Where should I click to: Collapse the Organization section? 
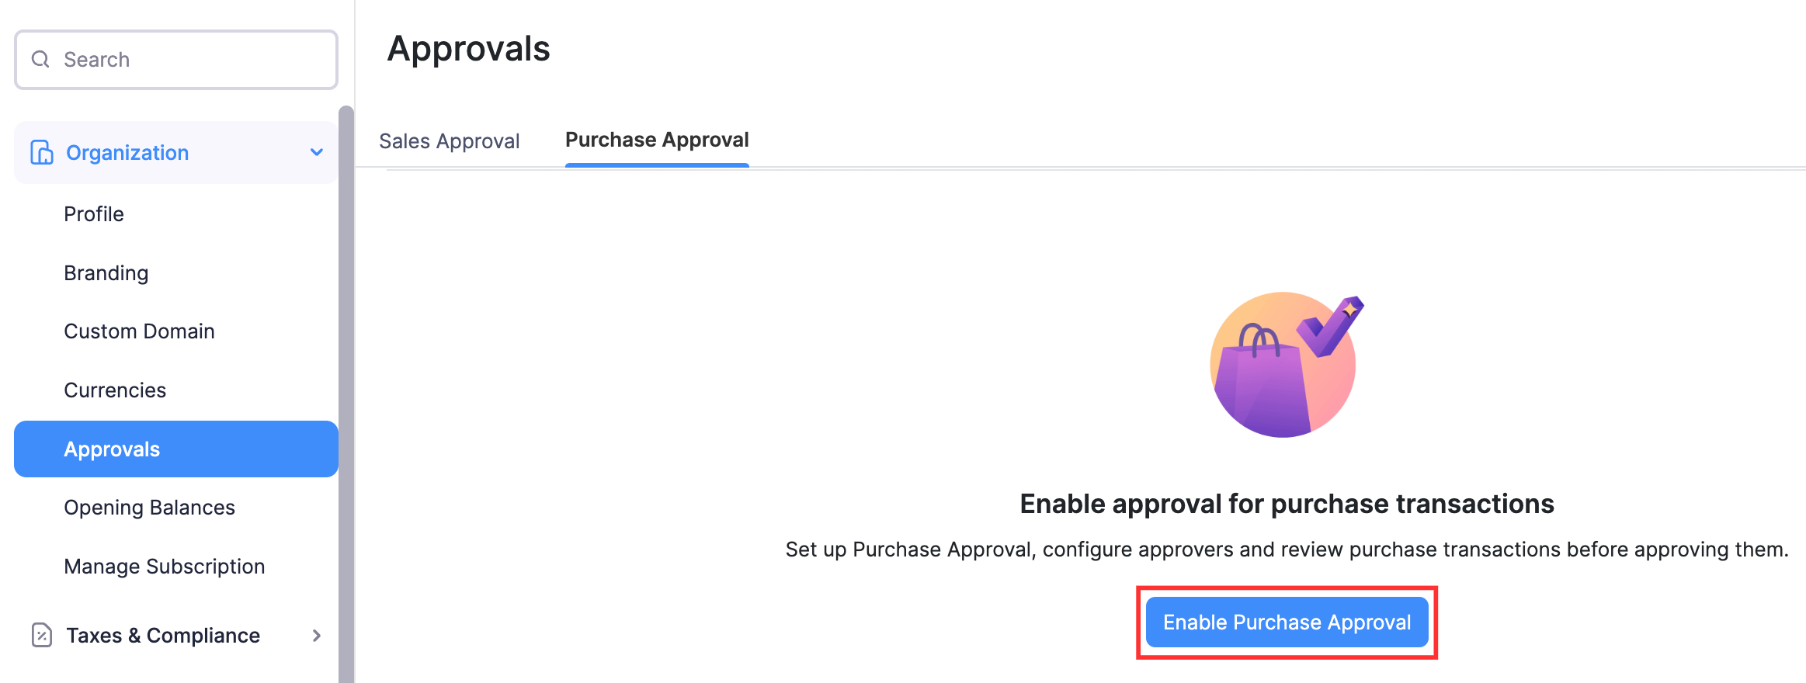pos(316,152)
